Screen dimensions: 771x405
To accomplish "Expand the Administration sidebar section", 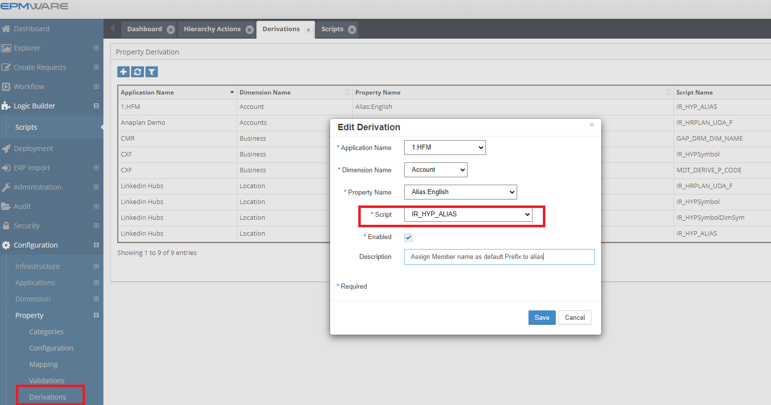I will click(x=96, y=187).
